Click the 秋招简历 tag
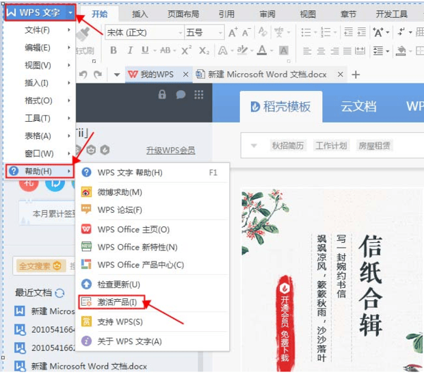 pyautogui.click(x=288, y=146)
